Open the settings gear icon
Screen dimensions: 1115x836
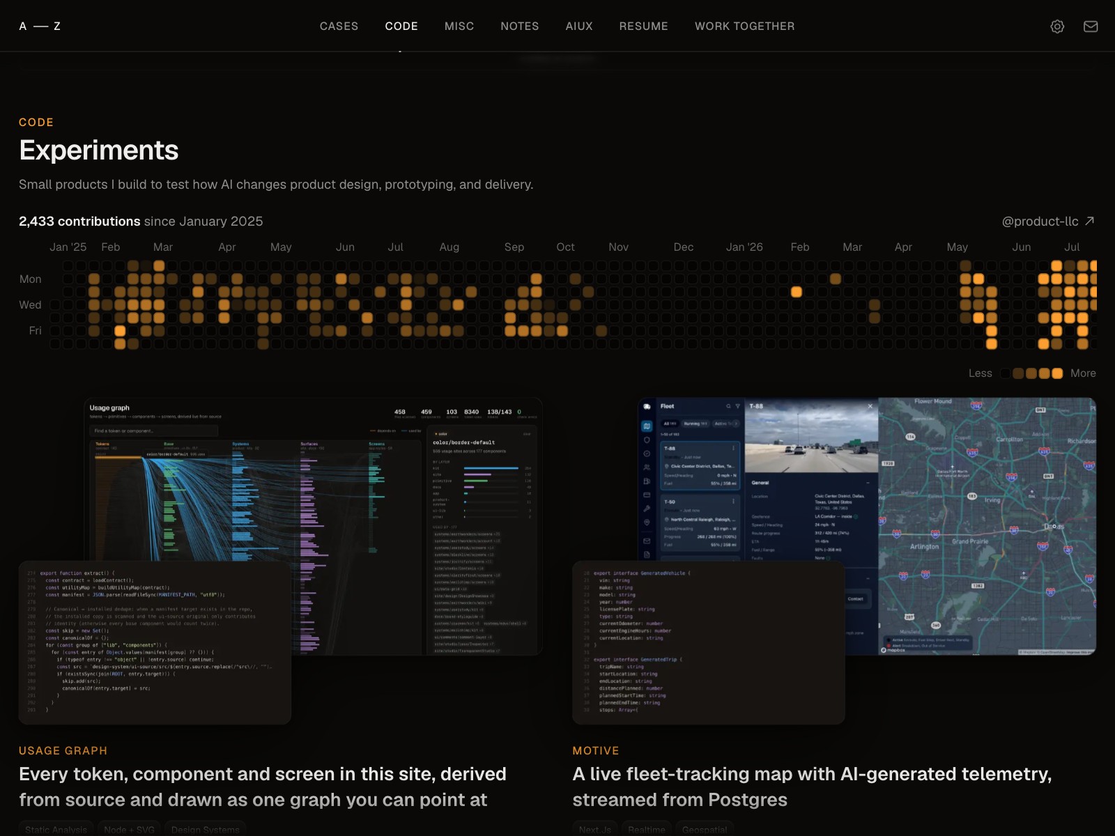coord(1057,26)
